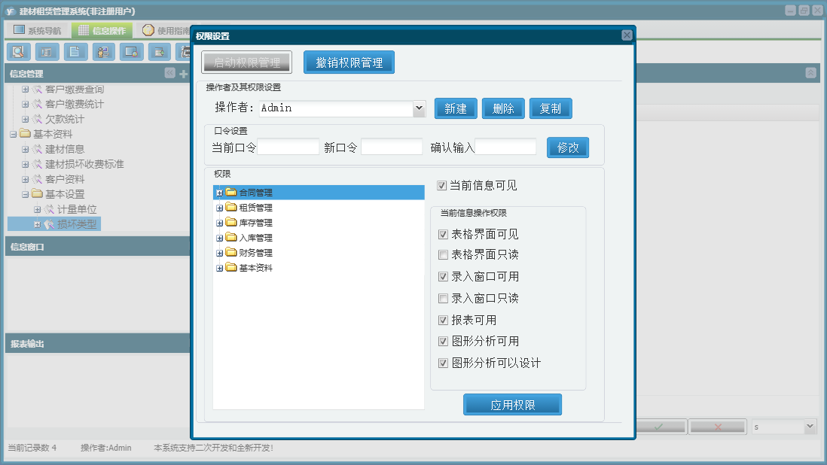This screenshot has height=465, width=827.
Task: Collapse 基本设置 node in left tree
Action: tap(25, 194)
